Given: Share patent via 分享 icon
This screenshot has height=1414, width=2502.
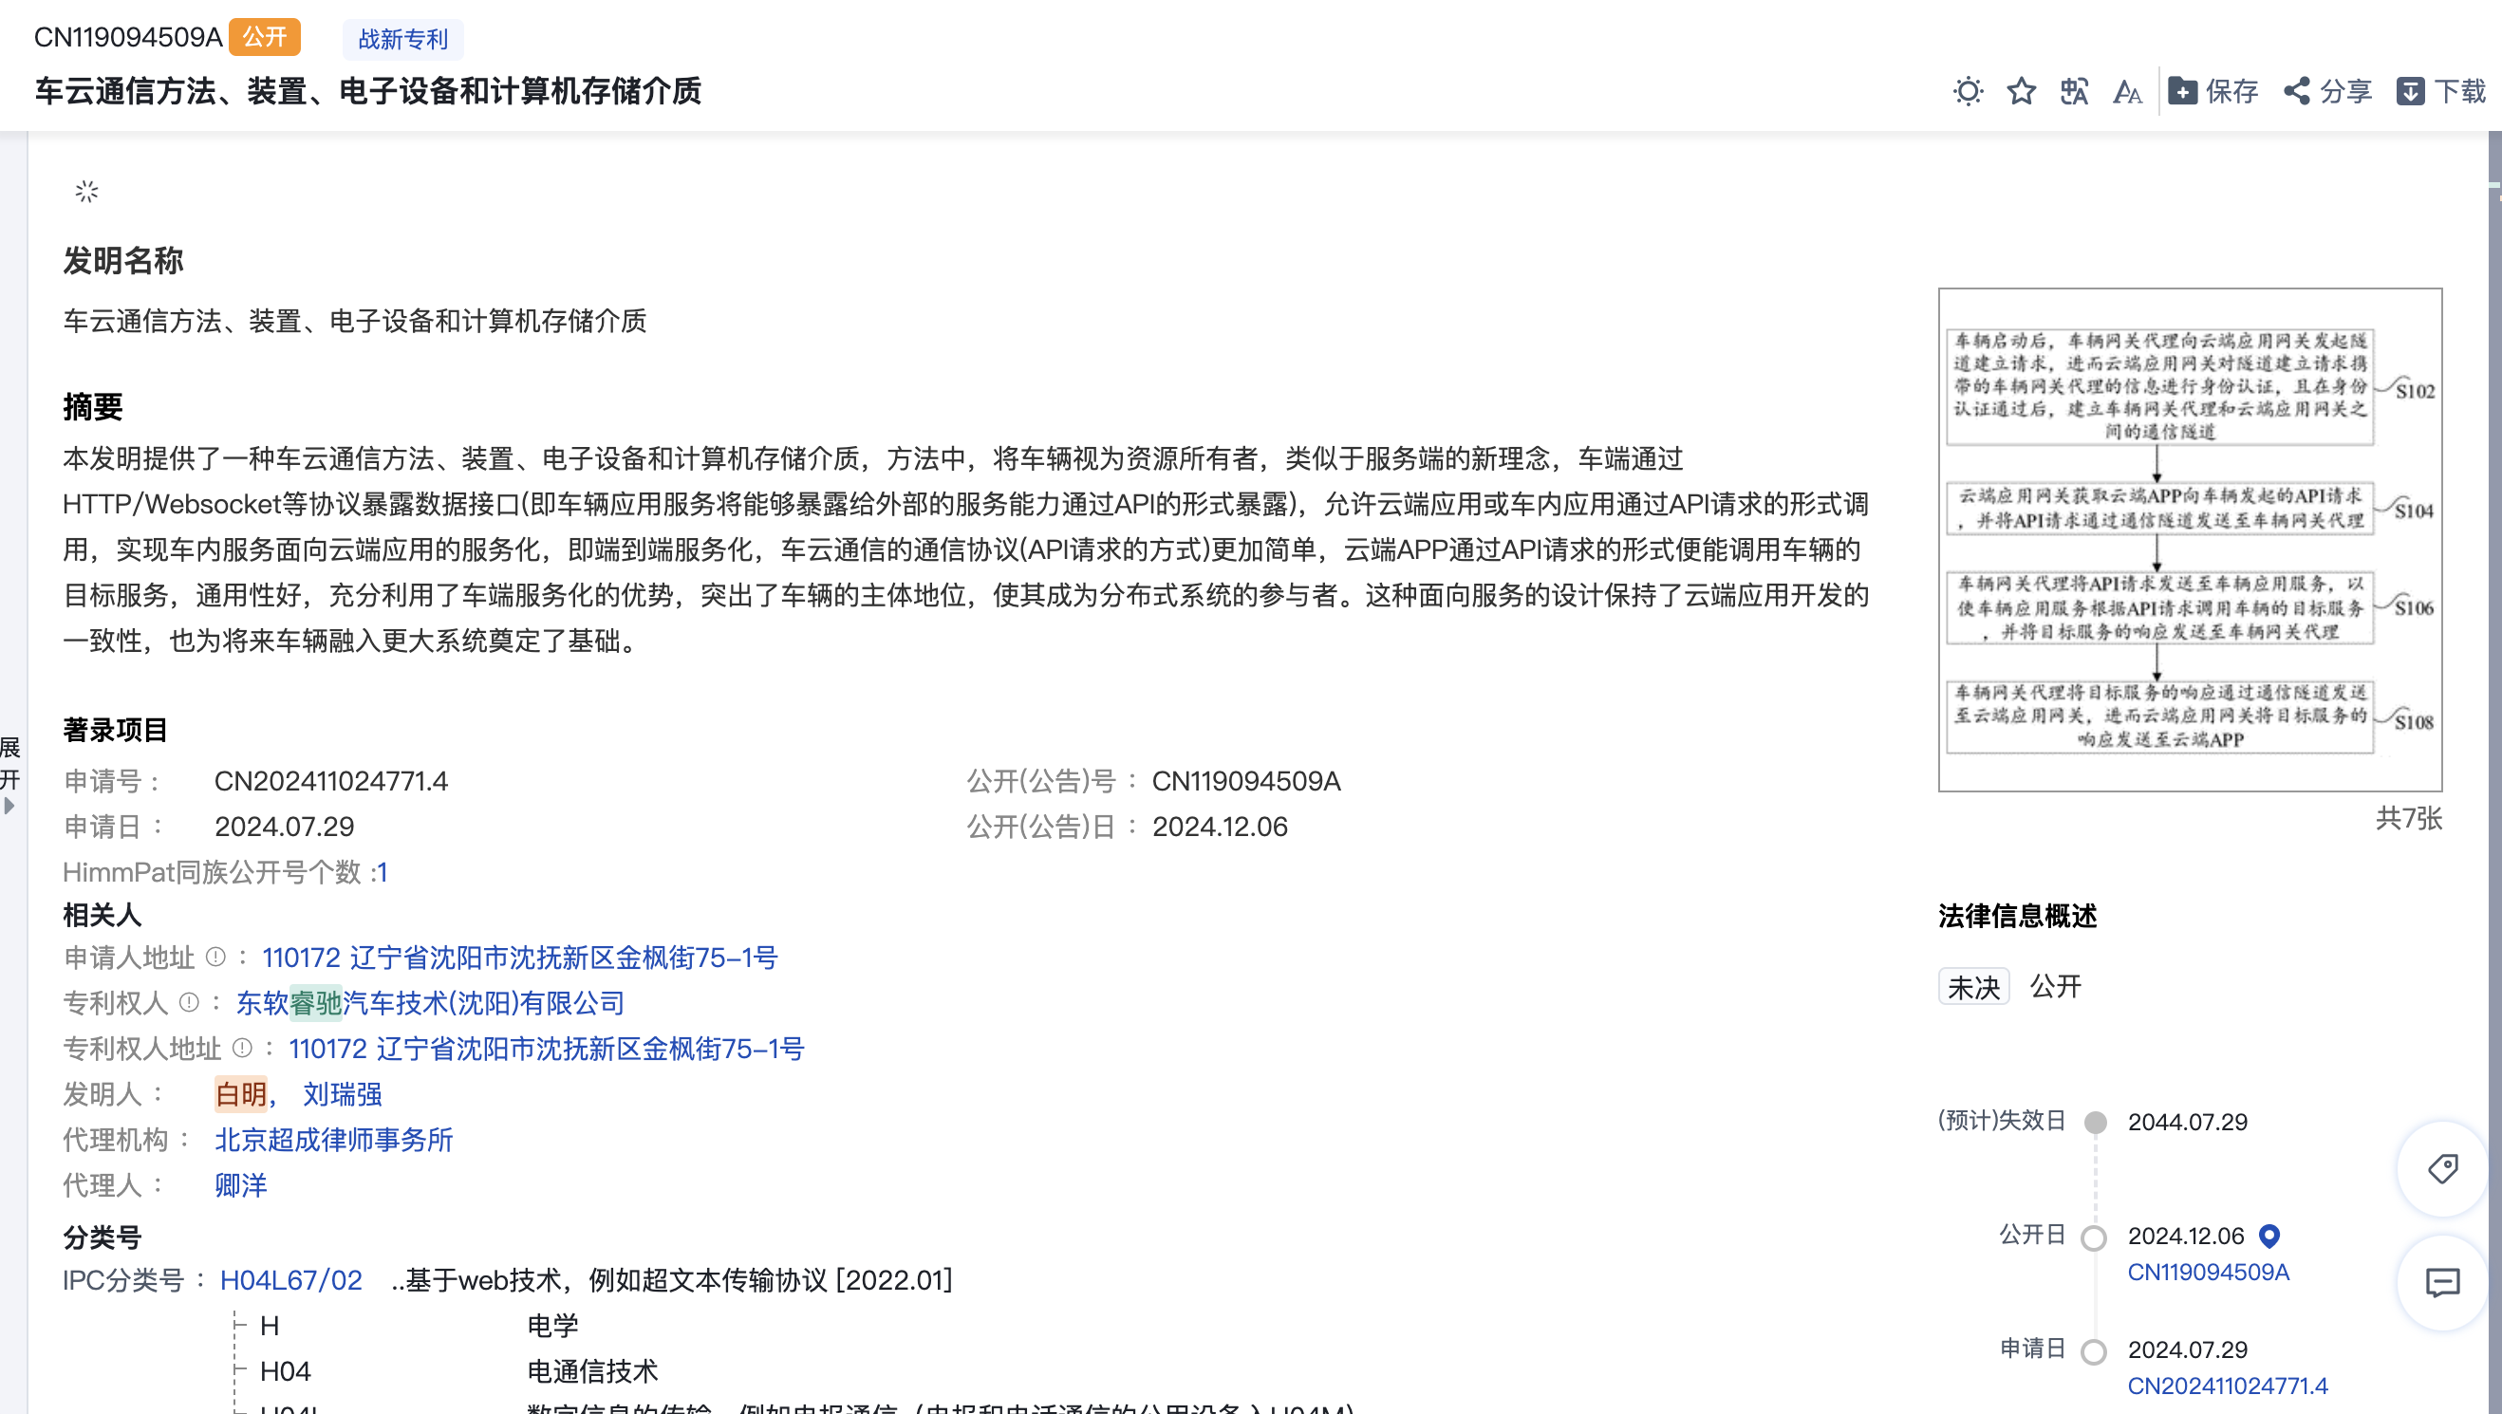Looking at the screenshot, I should (x=2327, y=91).
